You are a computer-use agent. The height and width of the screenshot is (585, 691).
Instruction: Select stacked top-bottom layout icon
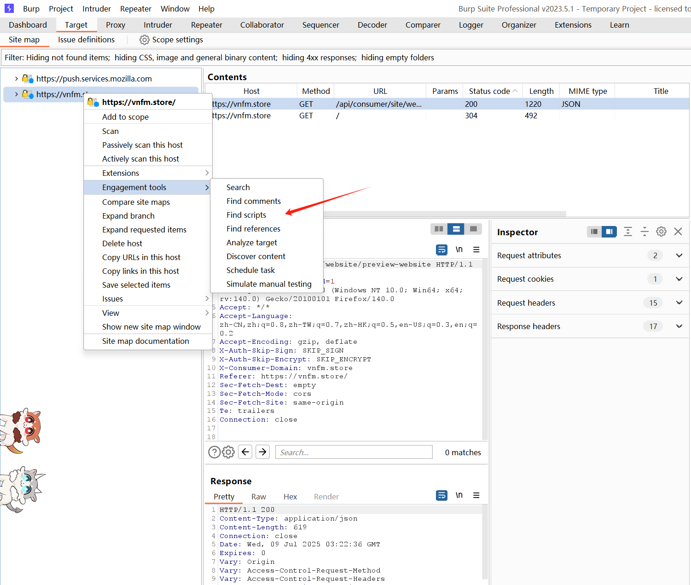456,229
